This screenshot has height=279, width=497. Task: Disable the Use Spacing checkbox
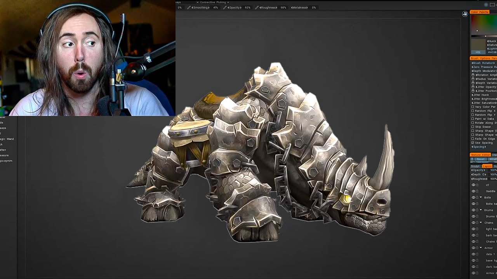pos(473,143)
